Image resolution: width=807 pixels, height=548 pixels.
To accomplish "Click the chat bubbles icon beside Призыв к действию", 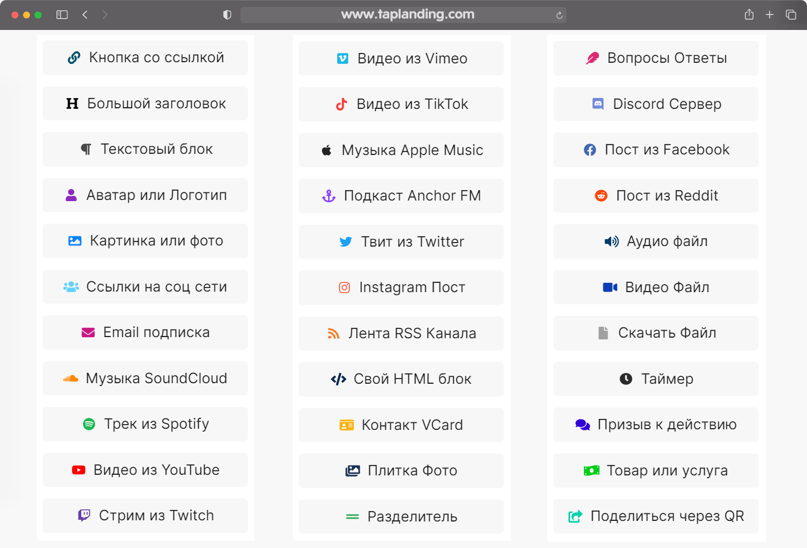I will [583, 425].
